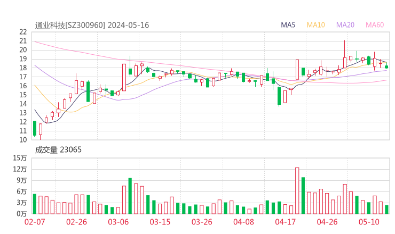Click the 22 price axis label
Image resolution: width=395 pixels, height=234 pixels.
23,32
